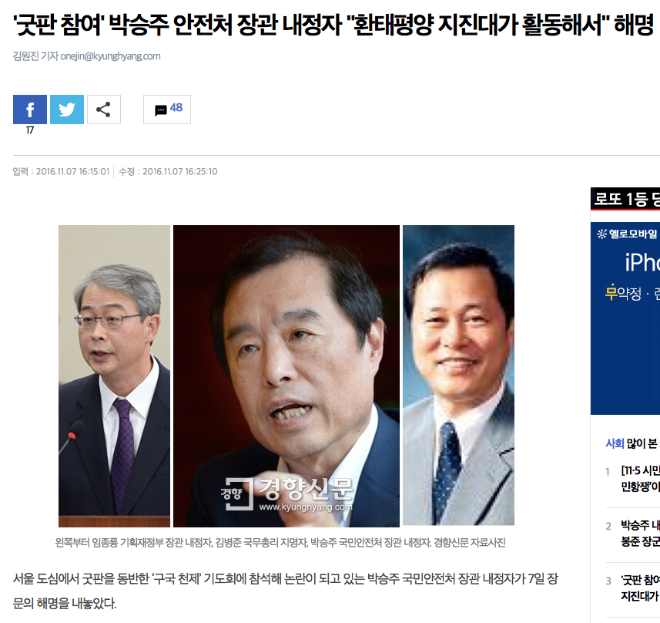
Task: Click the 헬로모바일 logo in ad
Action: click(x=627, y=234)
